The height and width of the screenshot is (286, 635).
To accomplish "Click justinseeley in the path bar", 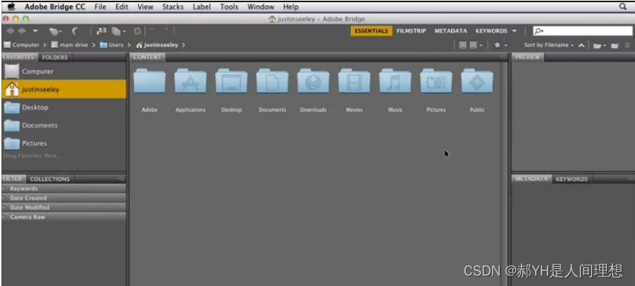I will click(157, 45).
